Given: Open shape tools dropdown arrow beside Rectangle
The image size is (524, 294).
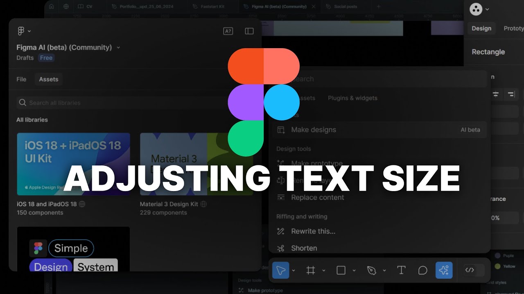Looking at the screenshot, I should 354,270.
